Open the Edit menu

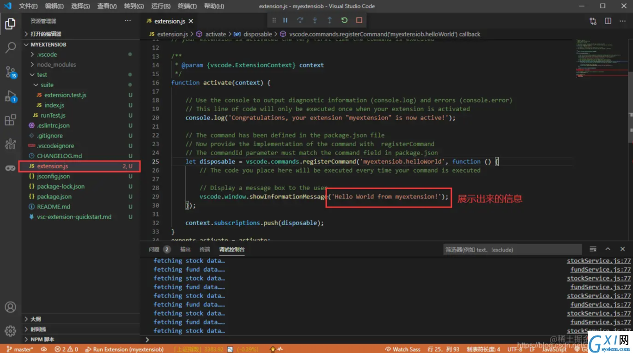[x=55, y=6]
